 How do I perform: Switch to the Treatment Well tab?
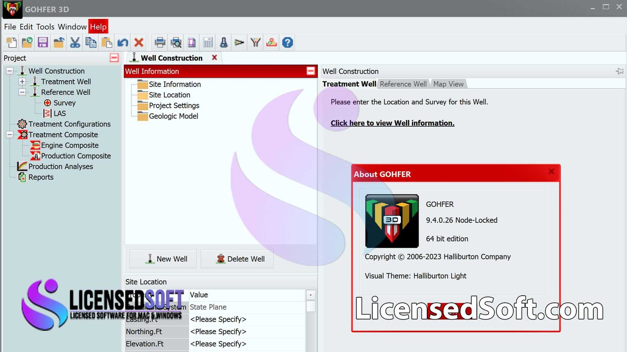(x=349, y=84)
